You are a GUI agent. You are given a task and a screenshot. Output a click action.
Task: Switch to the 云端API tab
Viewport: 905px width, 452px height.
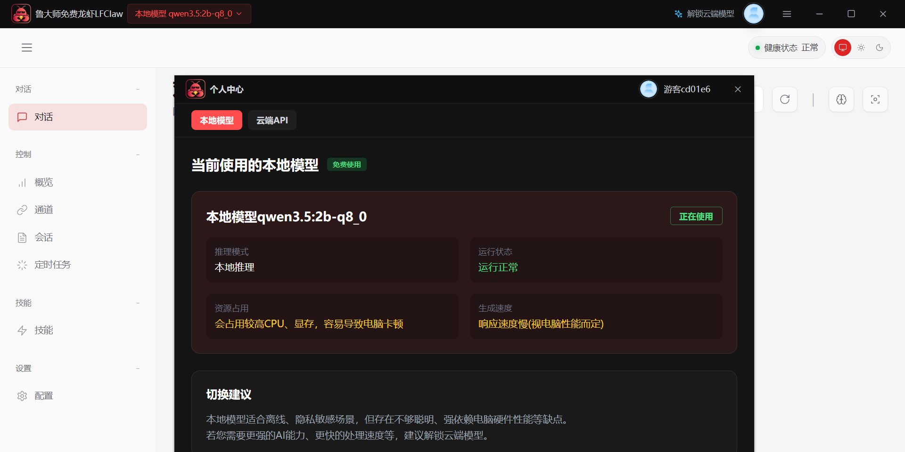coord(271,120)
